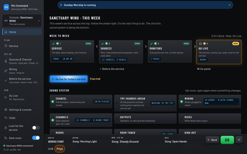Screen dimensions: 247x154
Task: Click the 7 MIXES tag
Action: coord(155,59)
